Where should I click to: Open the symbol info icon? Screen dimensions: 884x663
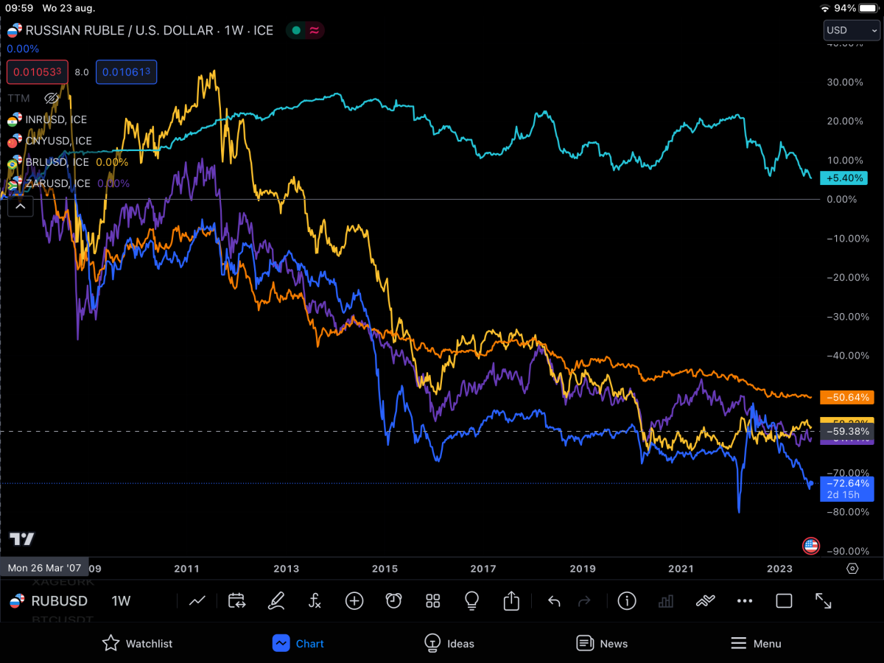627,601
